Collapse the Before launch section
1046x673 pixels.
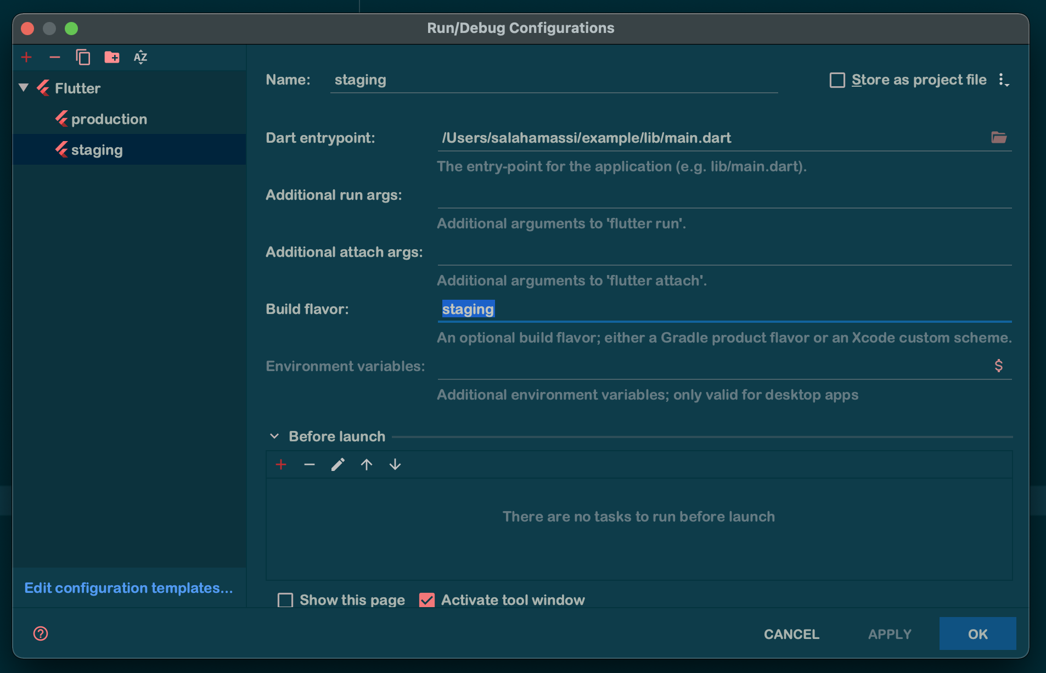274,436
